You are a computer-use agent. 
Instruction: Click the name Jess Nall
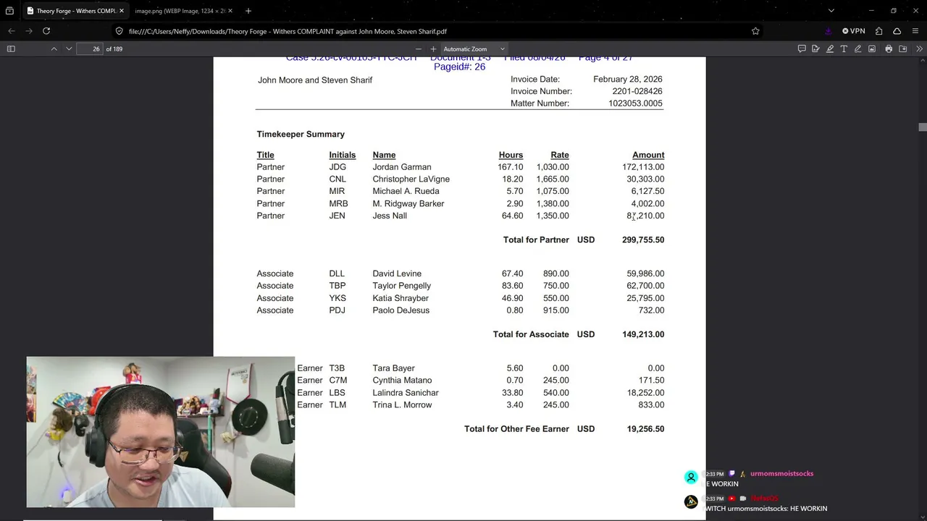point(390,216)
